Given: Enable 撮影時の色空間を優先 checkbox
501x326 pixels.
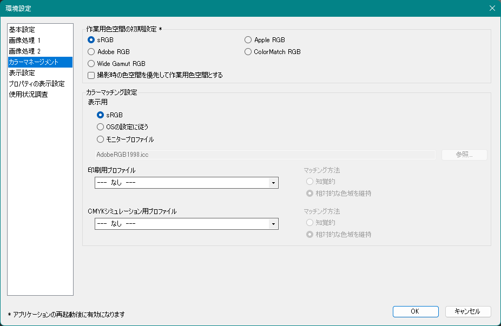Looking at the screenshot, I should click(91, 75).
